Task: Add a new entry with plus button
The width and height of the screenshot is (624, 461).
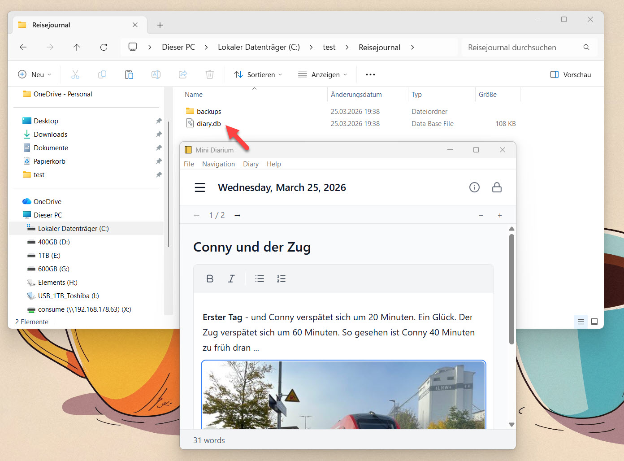Action: (x=500, y=216)
